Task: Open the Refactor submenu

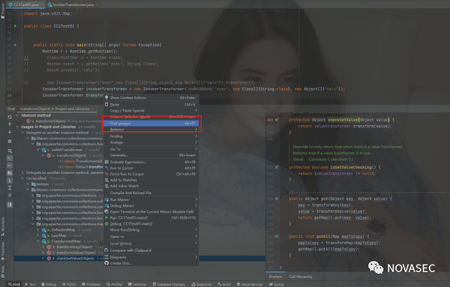Action: tap(118, 129)
